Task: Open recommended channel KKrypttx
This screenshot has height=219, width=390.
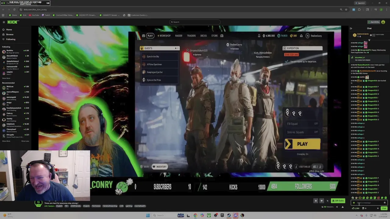Action: coord(15,135)
